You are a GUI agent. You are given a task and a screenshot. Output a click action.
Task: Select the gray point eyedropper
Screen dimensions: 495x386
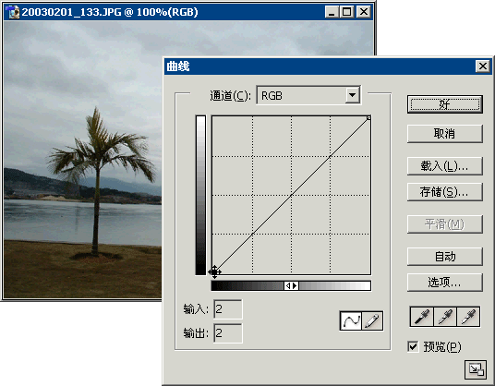tap(445, 317)
